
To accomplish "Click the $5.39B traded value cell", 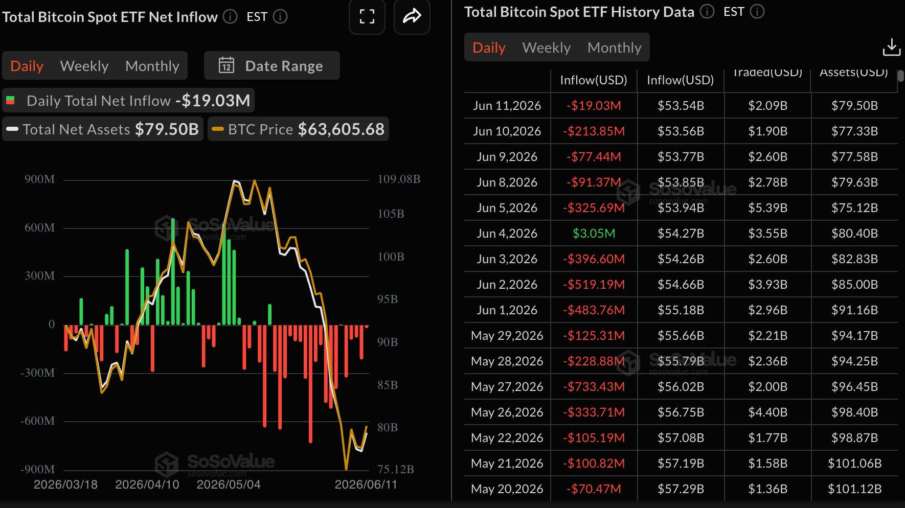I will 768,208.
